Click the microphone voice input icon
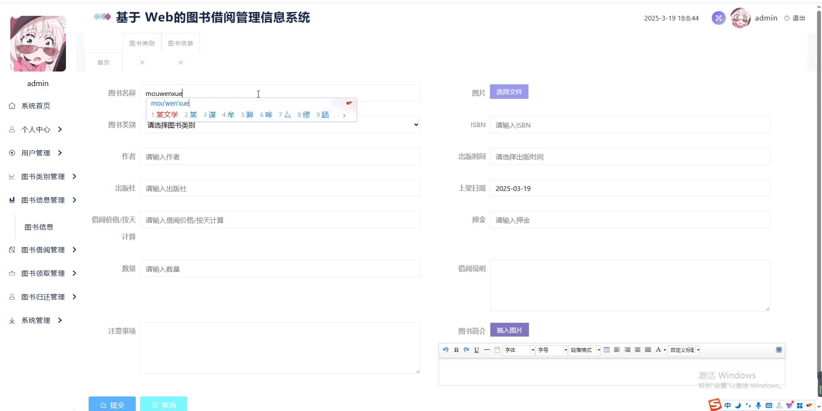 pos(759,405)
